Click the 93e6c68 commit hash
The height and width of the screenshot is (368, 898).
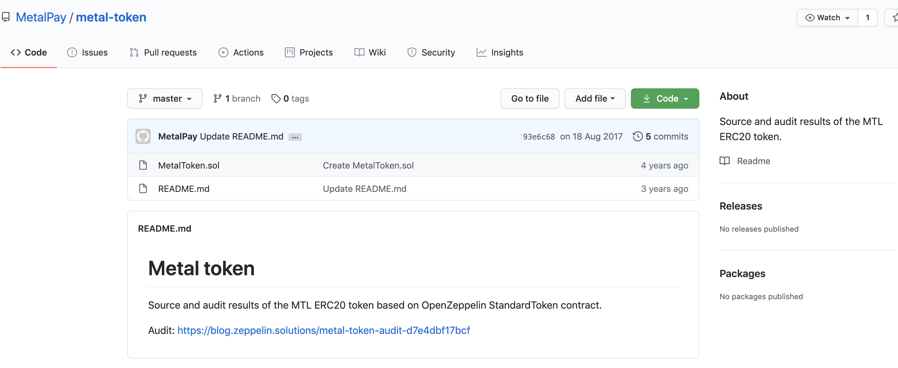538,137
